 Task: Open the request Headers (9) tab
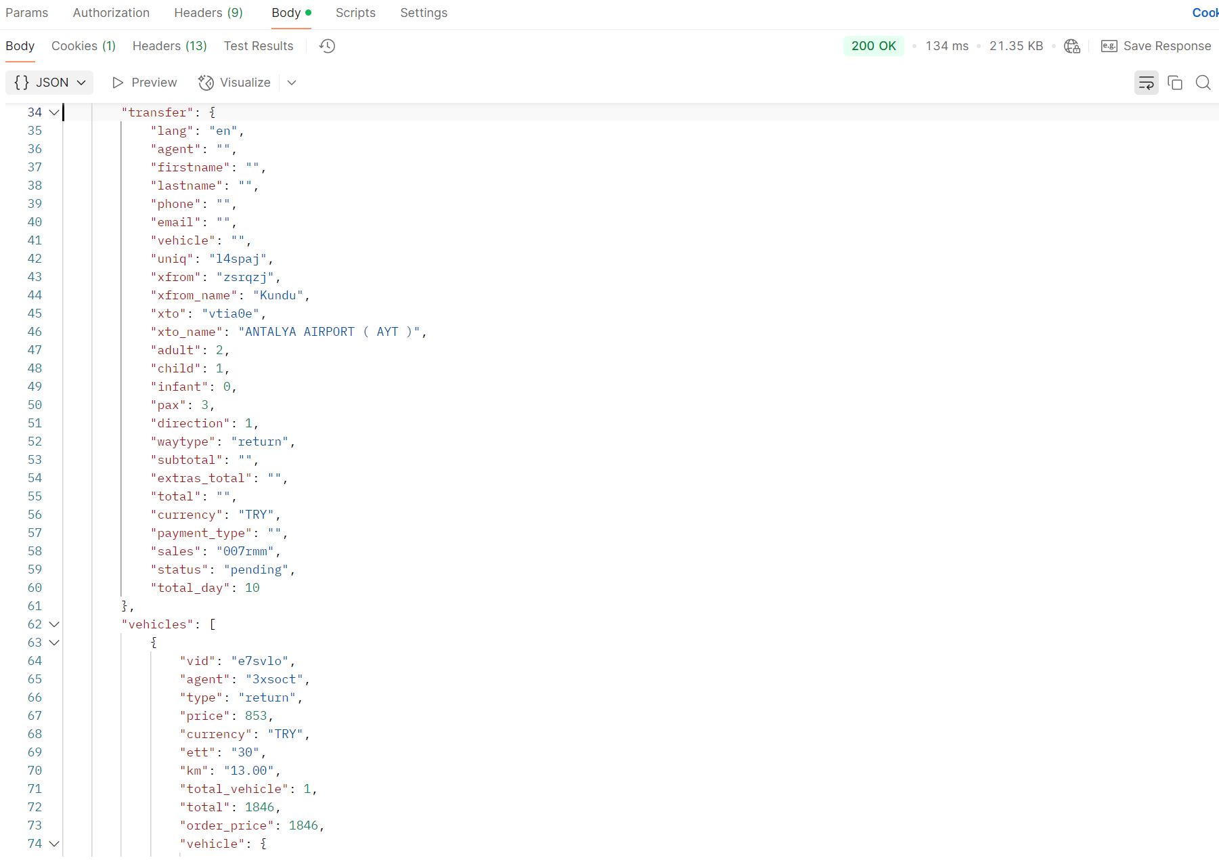click(x=208, y=13)
